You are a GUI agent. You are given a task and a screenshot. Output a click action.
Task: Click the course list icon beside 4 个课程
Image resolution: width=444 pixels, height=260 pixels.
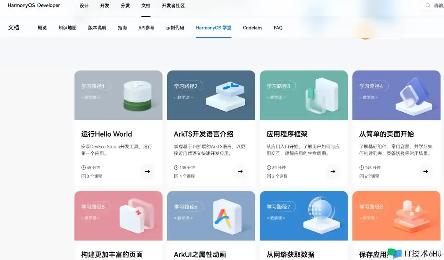176,176
